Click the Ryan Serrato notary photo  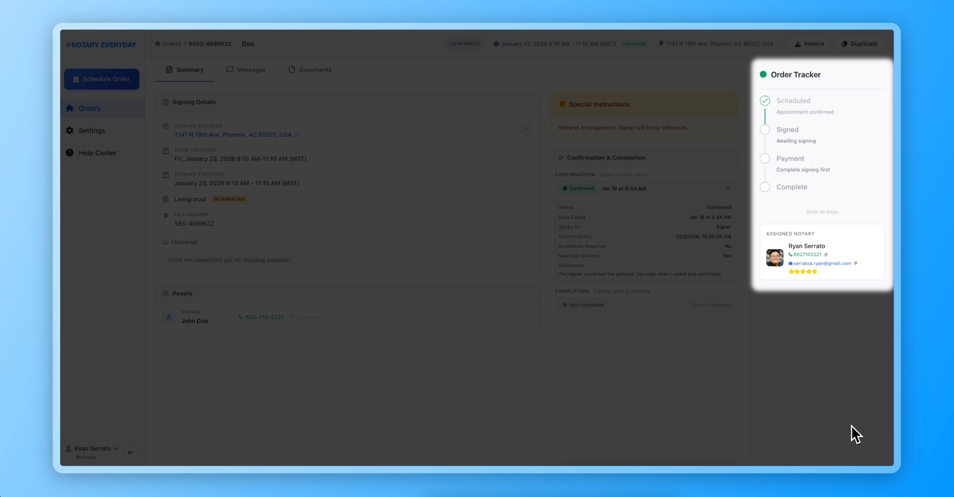coord(774,258)
